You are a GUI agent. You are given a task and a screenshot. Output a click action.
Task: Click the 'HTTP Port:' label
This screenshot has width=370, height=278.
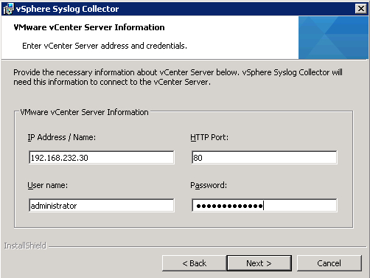(209, 137)
